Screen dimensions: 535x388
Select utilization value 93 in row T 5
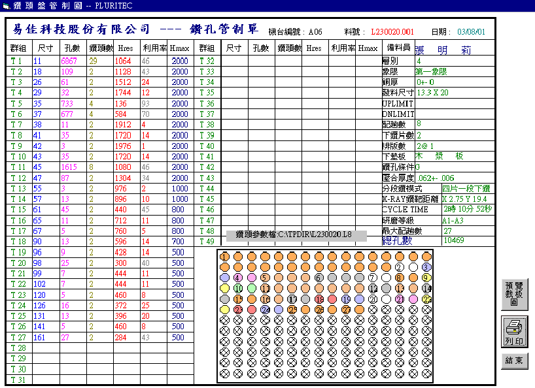tap(145, 104)
